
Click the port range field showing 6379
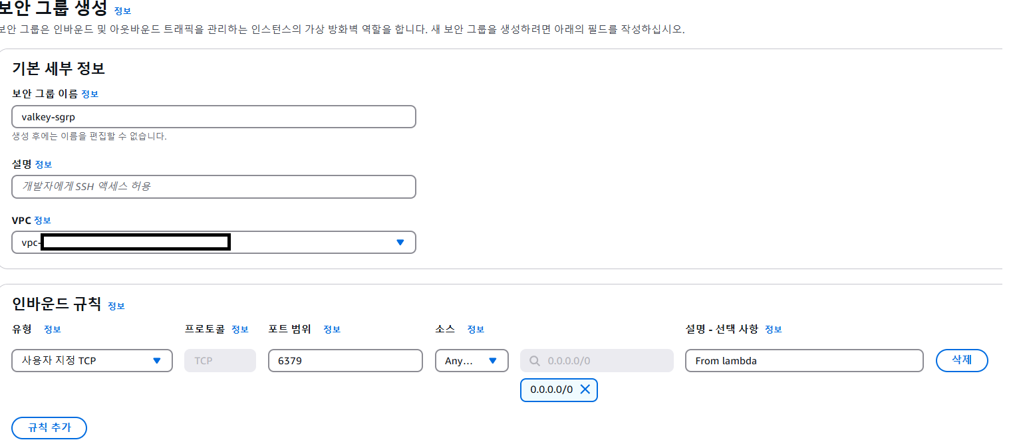[x=346, y=360]
